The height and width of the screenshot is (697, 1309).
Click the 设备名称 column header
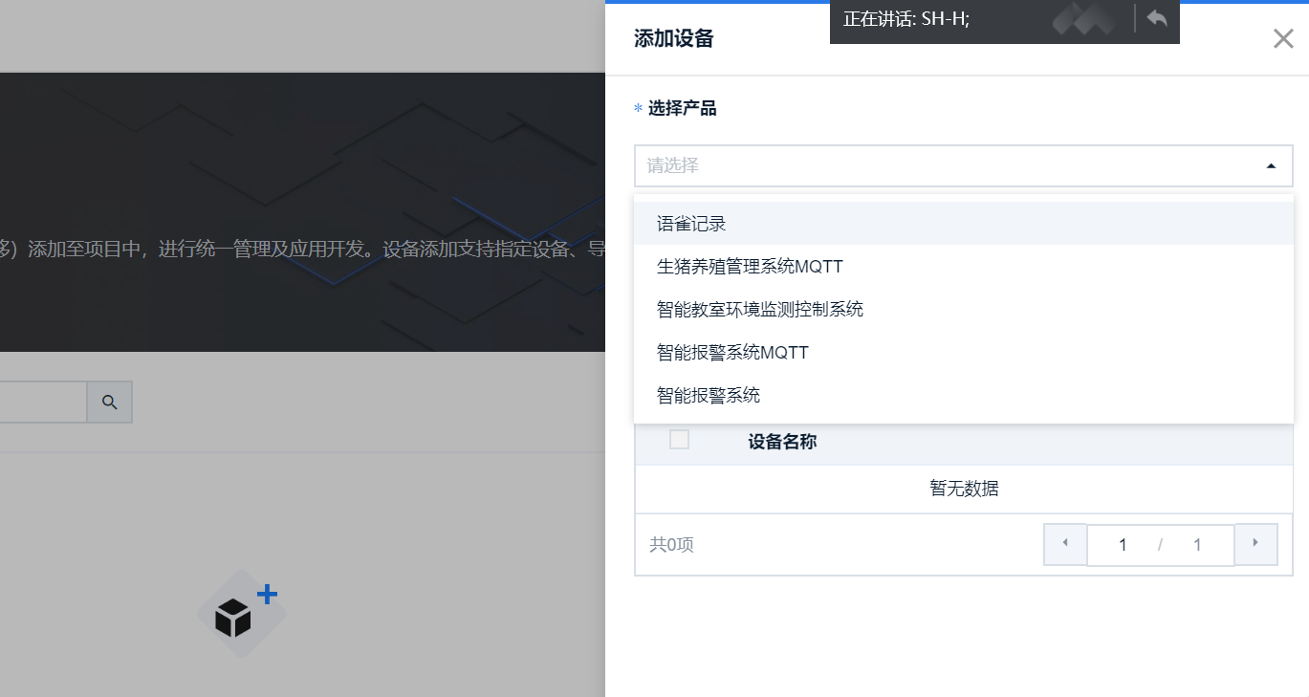coord(782,442)
